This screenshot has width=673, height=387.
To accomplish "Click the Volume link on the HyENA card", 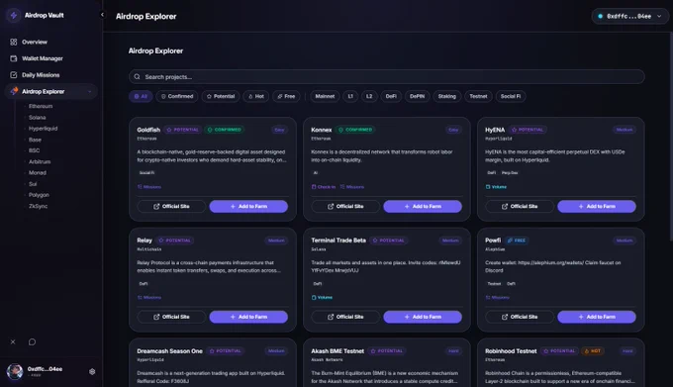I will click(496, 187).
